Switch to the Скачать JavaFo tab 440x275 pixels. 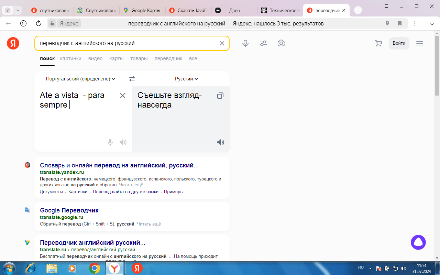189,10
